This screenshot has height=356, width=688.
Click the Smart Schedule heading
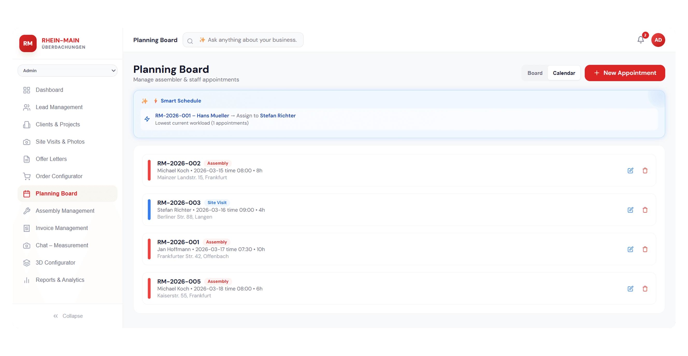(x=181, y=101)
